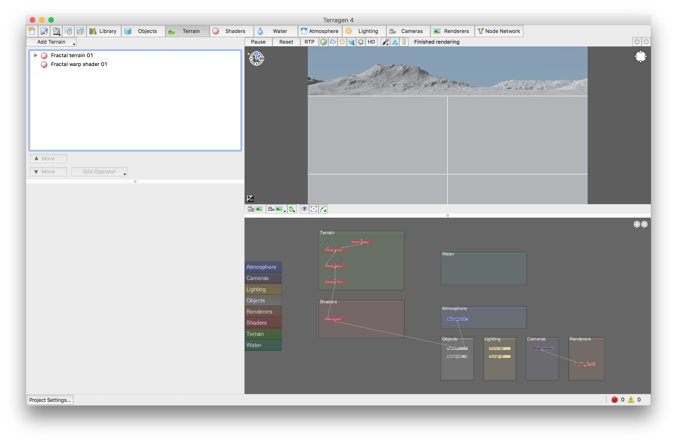The width and height of the screenshot is (677, 443).
Task: Reset the 3D preview
Action: (x=286, y=42)
